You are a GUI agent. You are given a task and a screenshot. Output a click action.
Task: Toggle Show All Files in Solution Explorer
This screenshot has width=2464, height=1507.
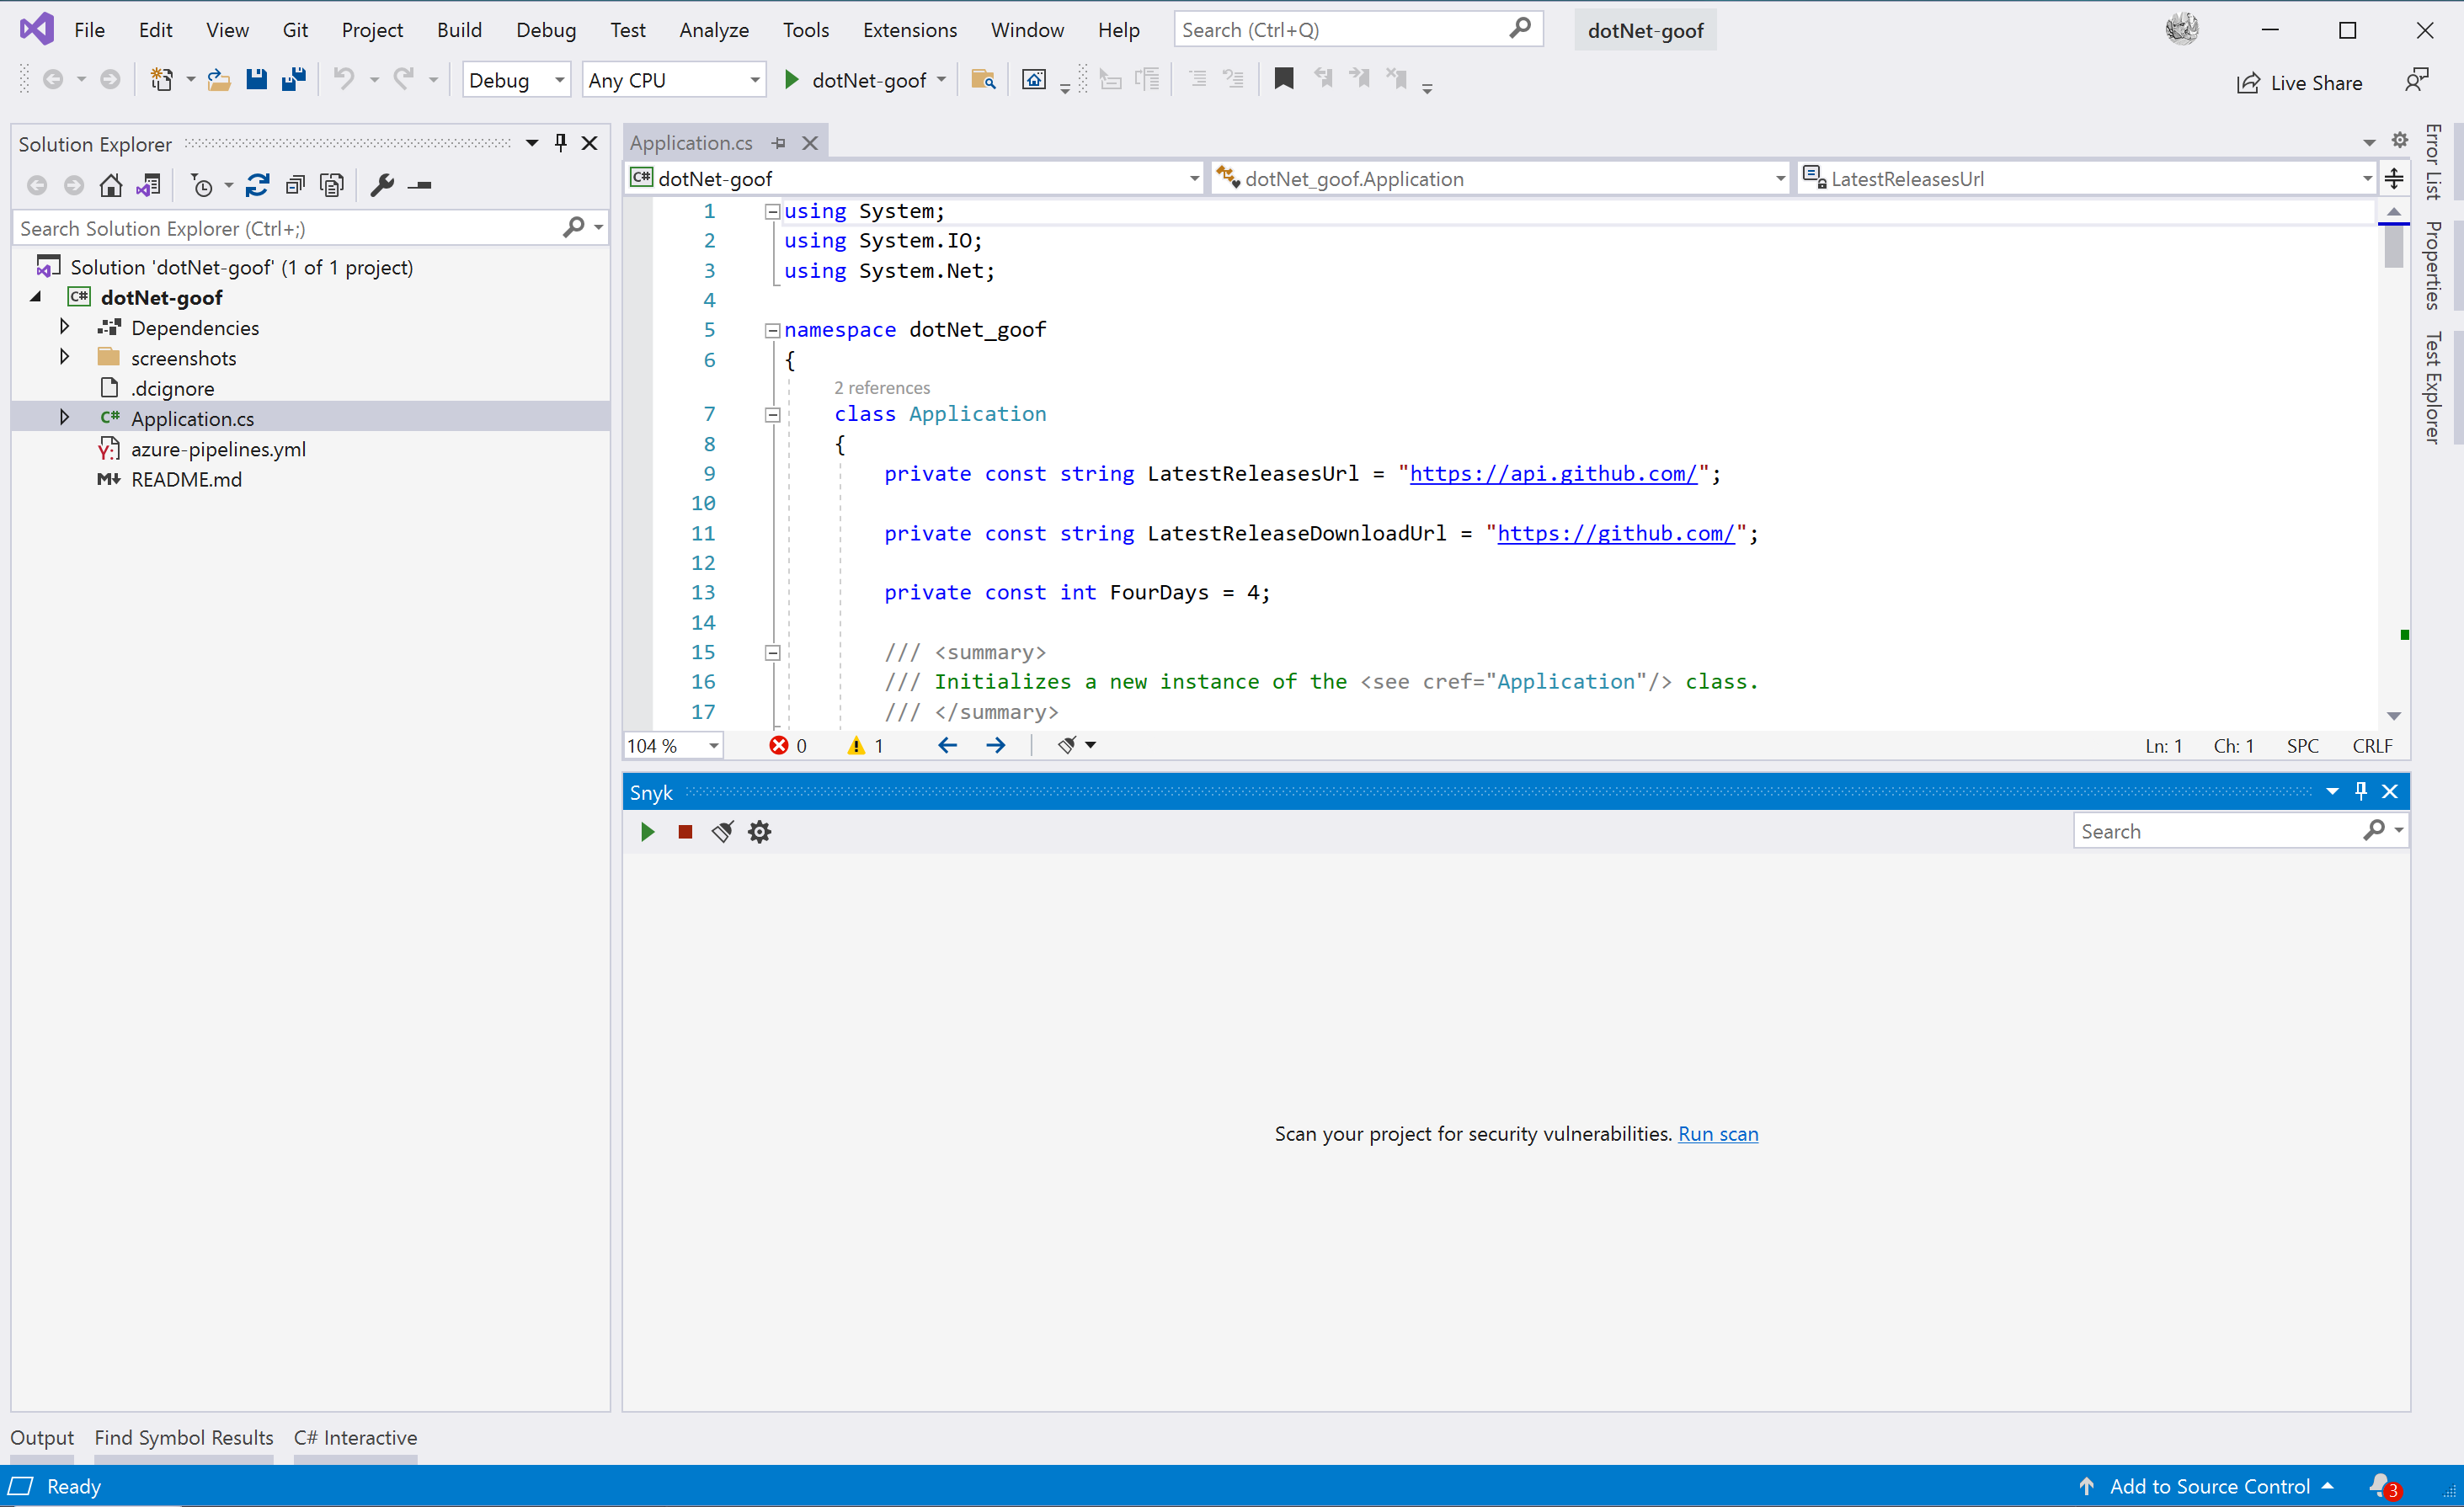click(332, 185)
